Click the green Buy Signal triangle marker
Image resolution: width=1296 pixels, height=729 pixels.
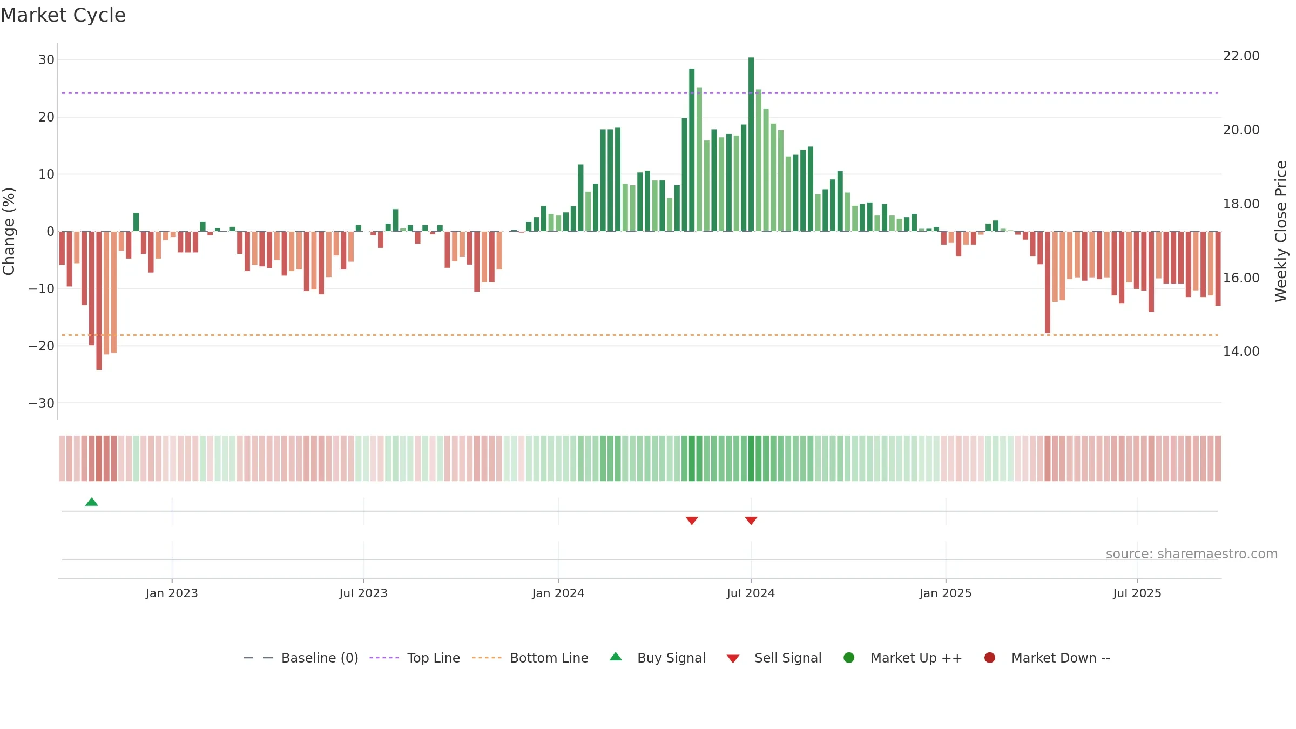92,502
